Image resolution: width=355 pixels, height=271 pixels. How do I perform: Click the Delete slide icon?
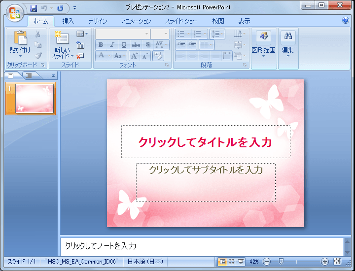80,55
